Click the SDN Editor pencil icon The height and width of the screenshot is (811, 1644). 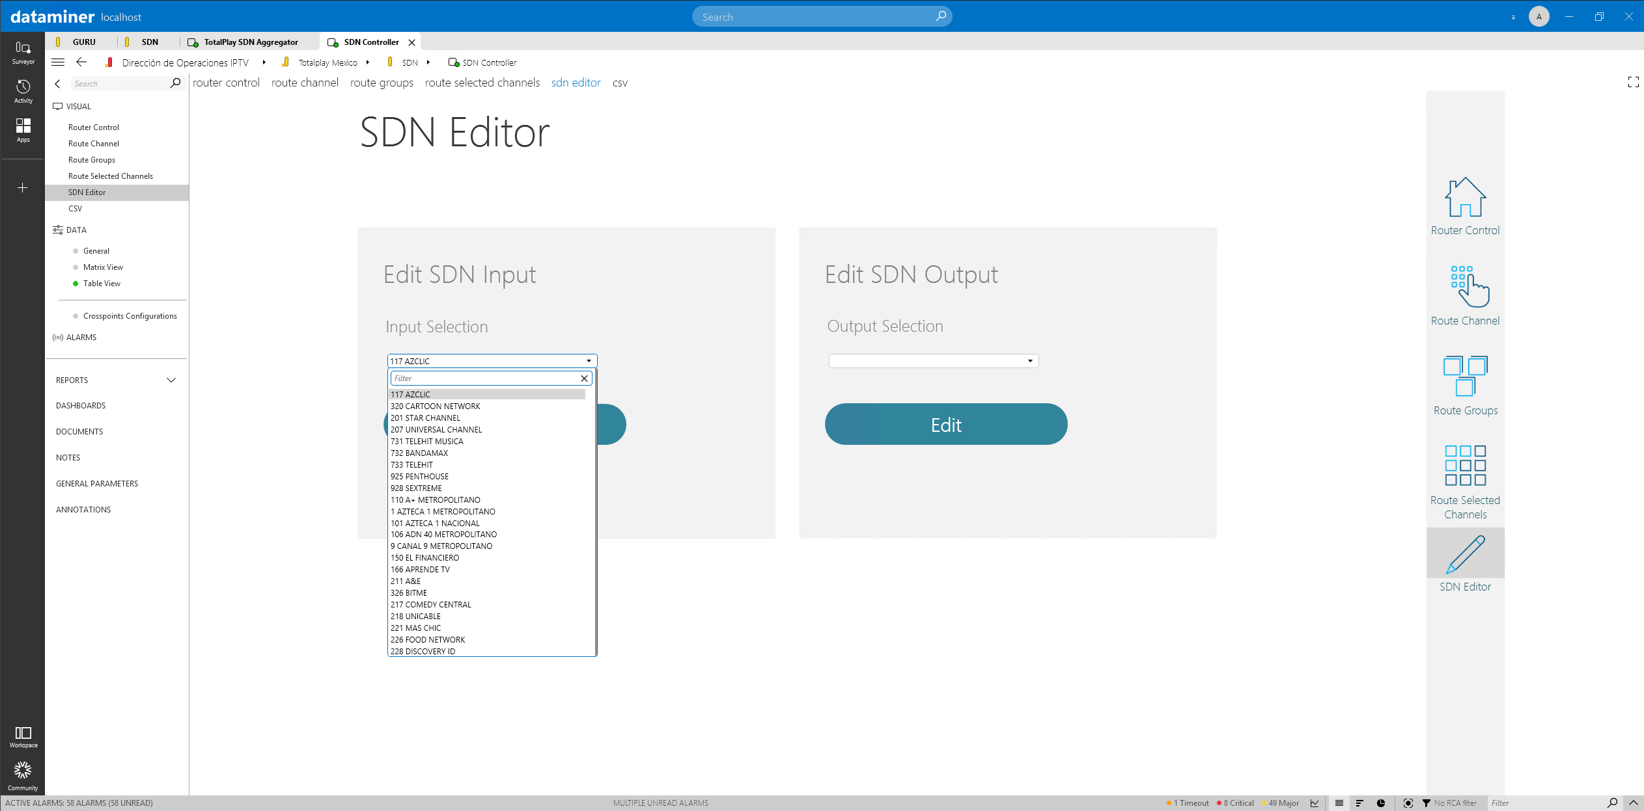coord(1465,554)
